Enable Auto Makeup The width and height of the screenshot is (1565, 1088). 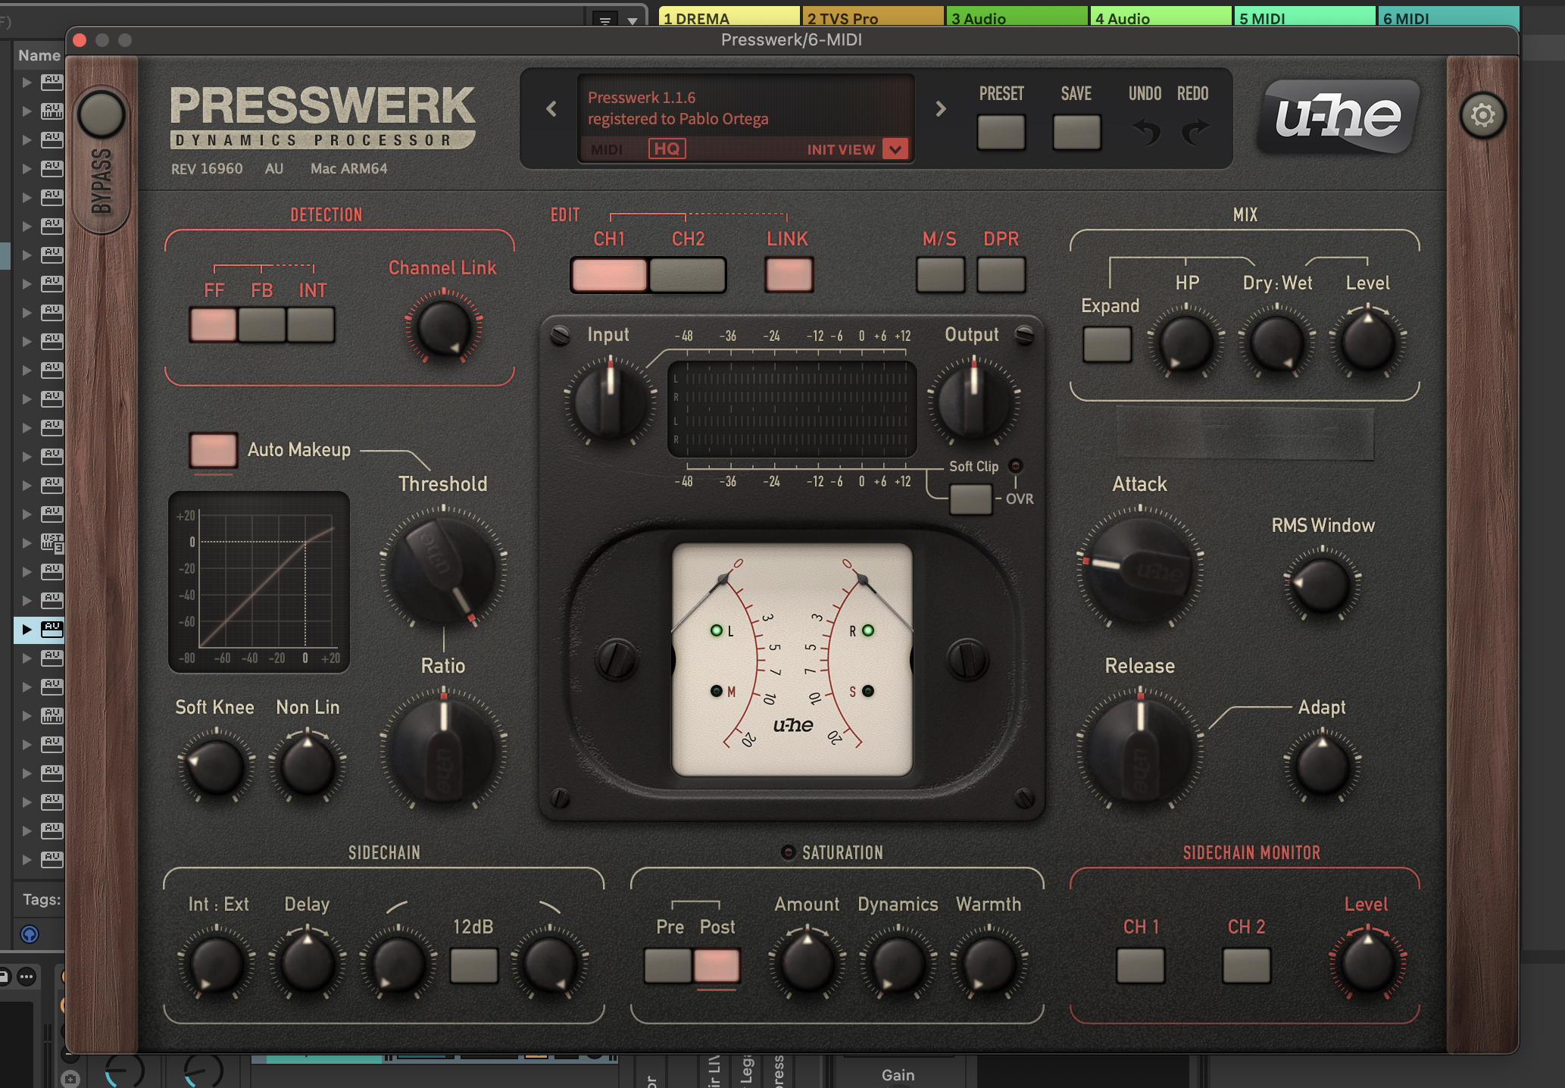click(213, 450)
